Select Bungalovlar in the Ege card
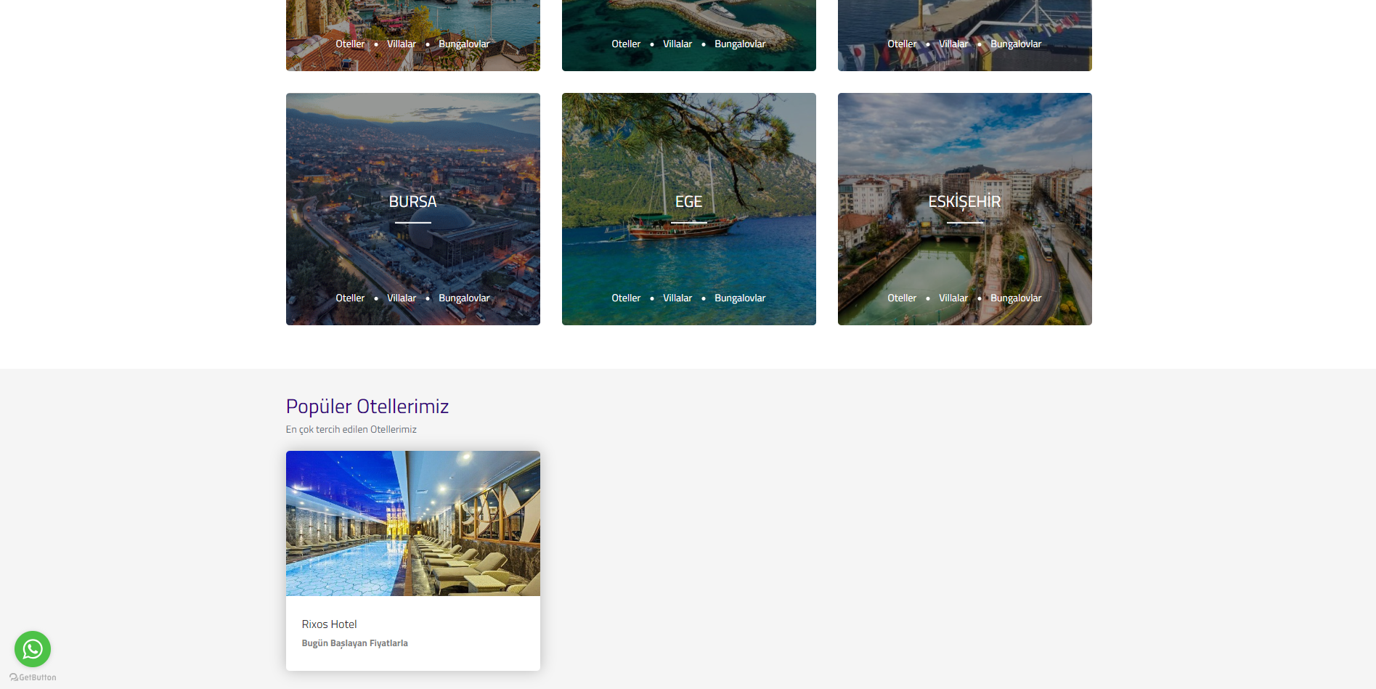 tap(740, 298)
